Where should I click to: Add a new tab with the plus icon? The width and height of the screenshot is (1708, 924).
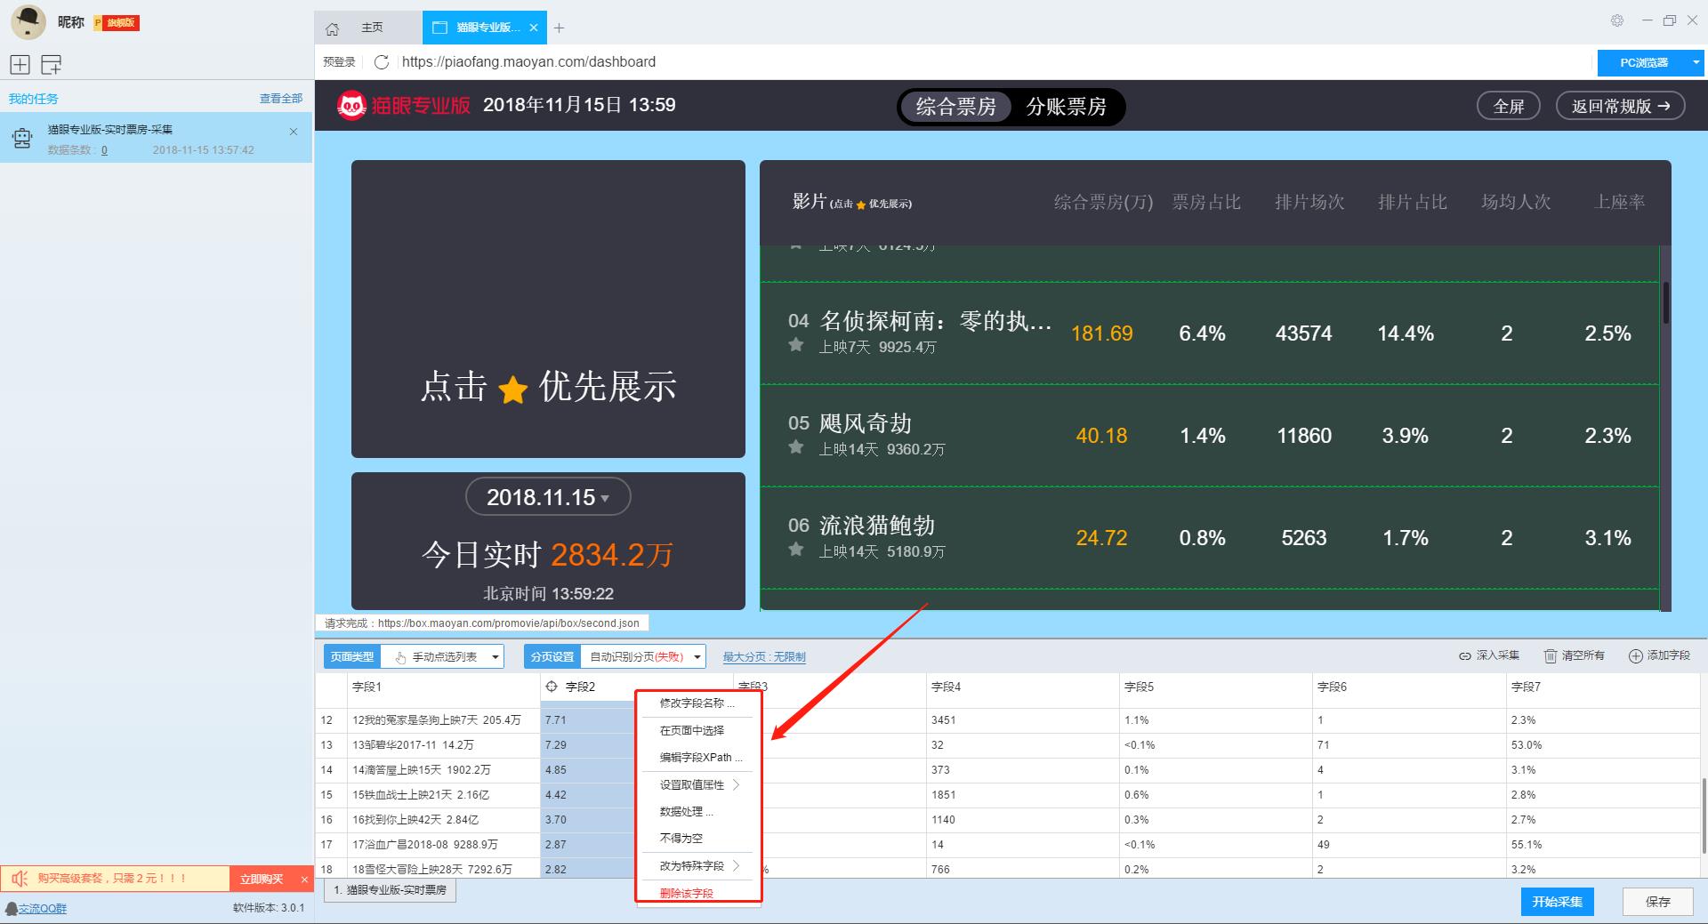(x=559, y=28)
